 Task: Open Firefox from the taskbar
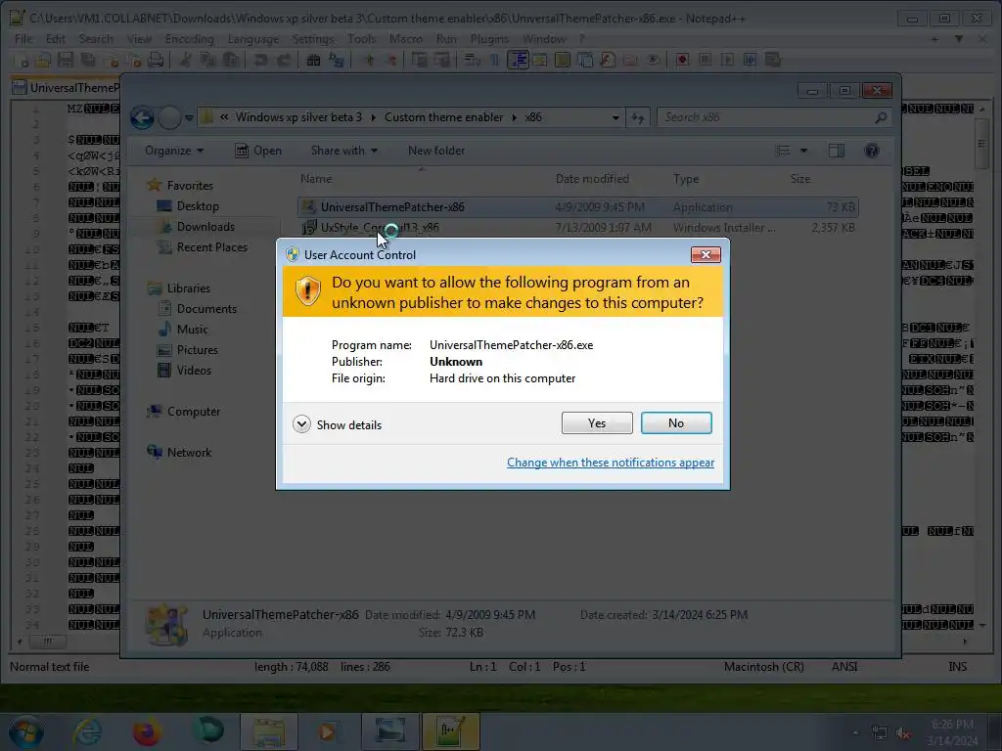point(147,731)
